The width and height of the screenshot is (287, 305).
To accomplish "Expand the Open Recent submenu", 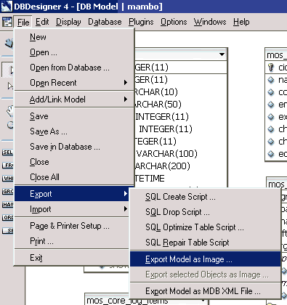I will click(74, 83).
